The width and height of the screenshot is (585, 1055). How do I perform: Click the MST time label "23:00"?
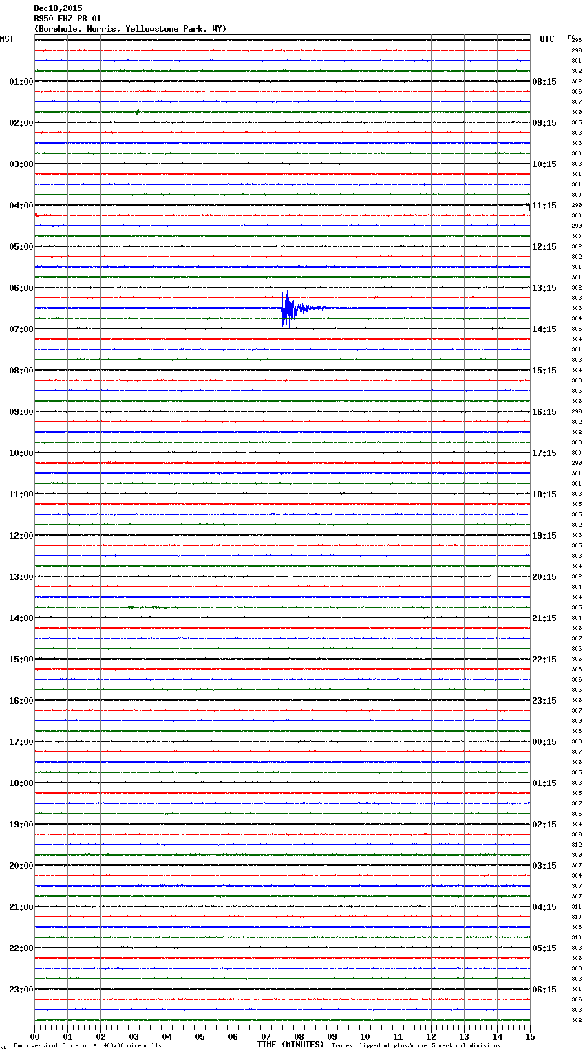pos(21,990)
